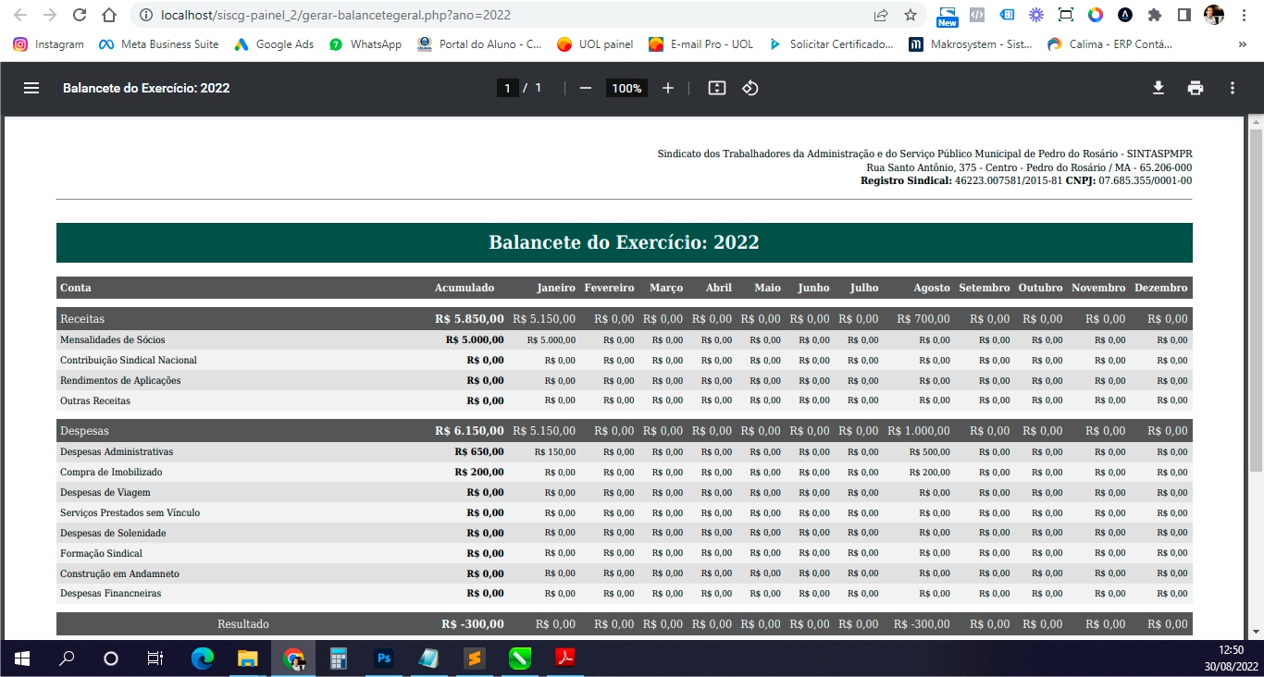1264x677 pixels.
Task: Open Windows Start menu
Action: 21,659
